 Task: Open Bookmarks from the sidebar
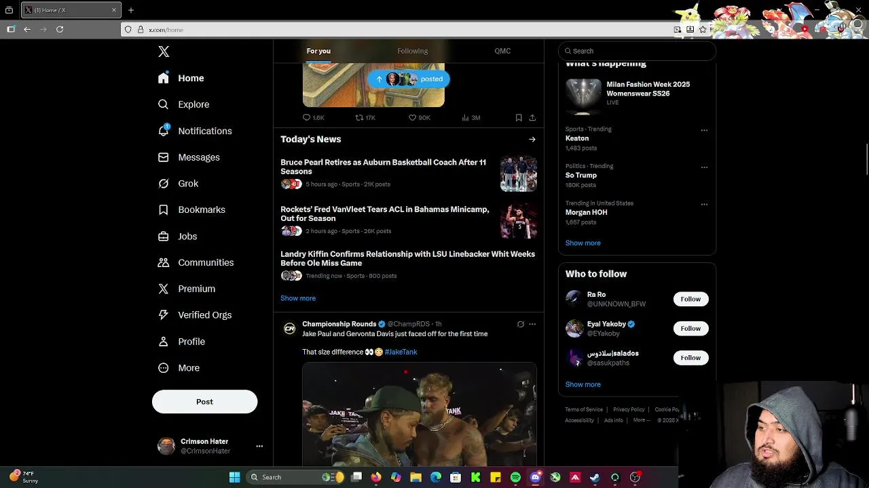click(x=191, y=210)
